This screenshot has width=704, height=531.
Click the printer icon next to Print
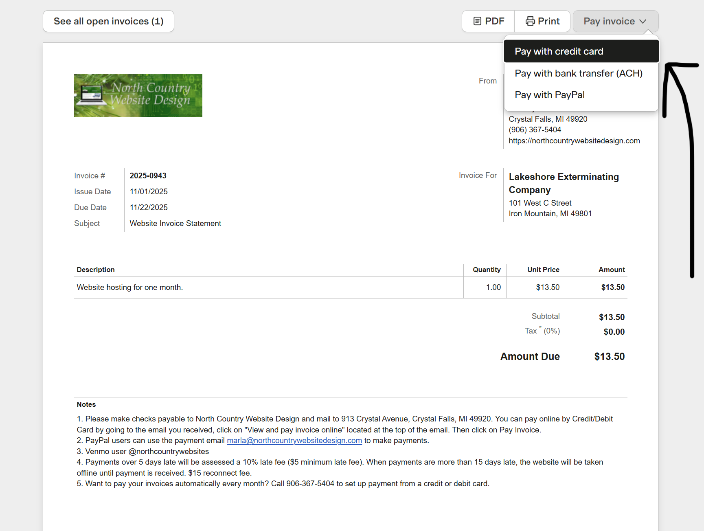530,21
